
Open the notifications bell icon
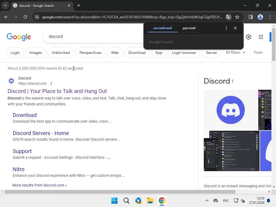pos(268,201)
